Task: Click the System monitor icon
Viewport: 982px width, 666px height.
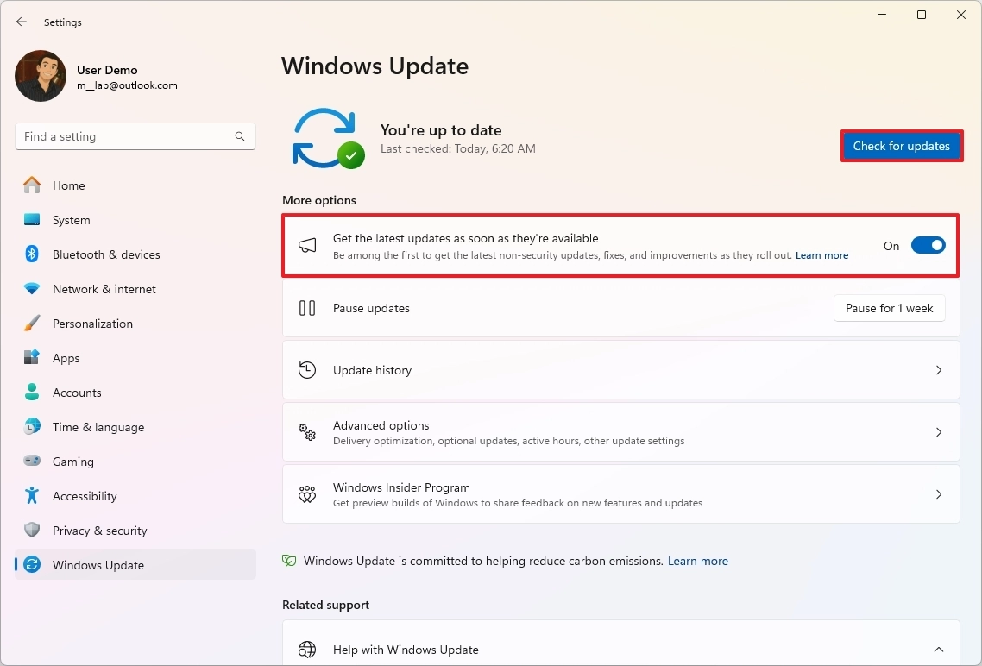Action: point(32,220)
